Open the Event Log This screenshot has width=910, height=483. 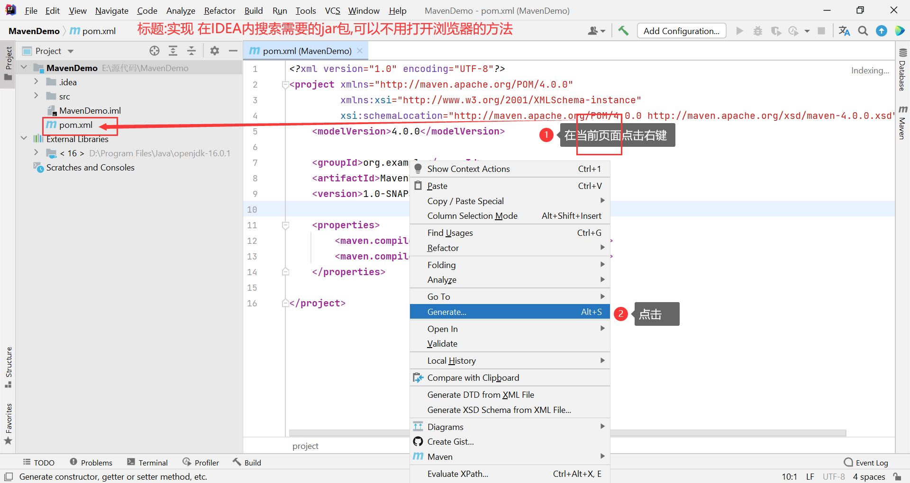pos(866,463)
